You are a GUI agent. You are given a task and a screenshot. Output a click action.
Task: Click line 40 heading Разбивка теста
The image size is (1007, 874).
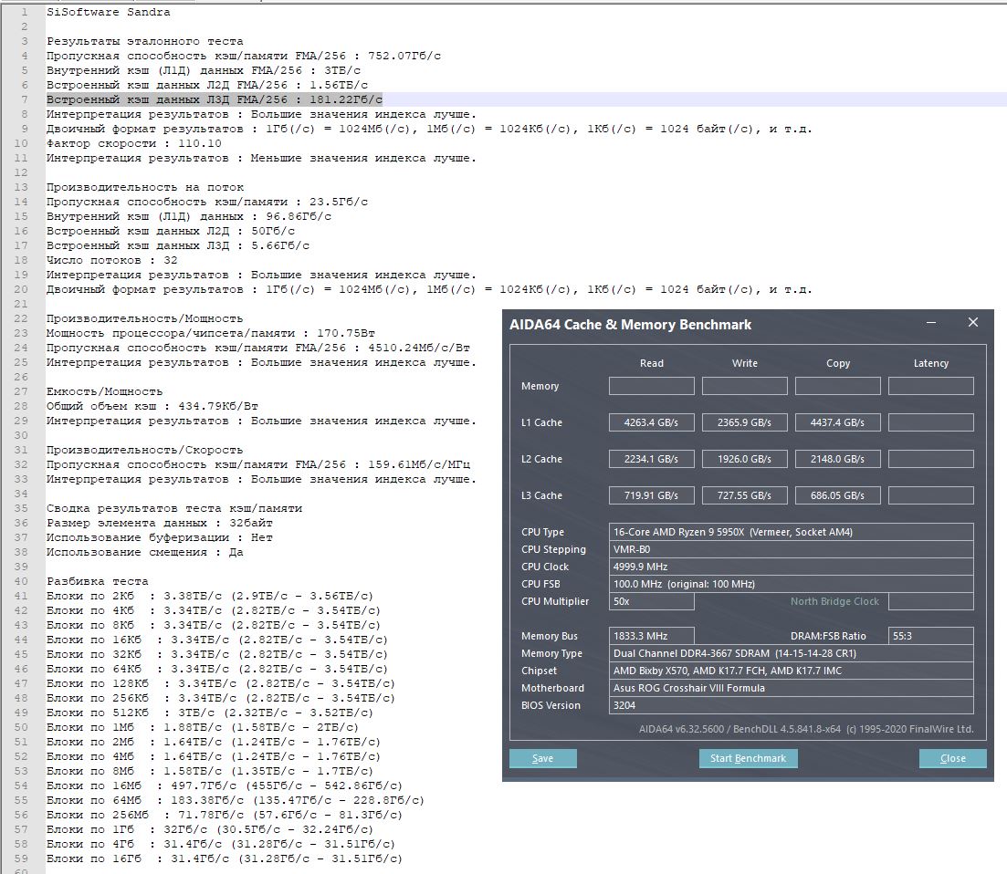97,581
